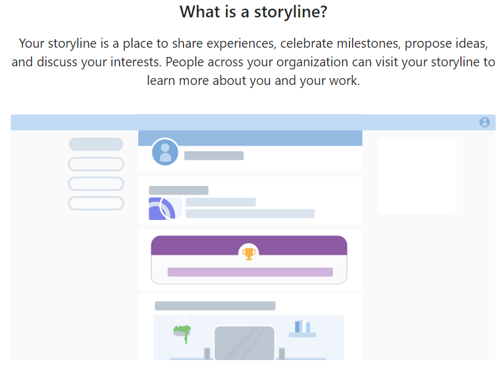Select the filled gray sidebar pill
The width and height of the screenshot is (500, 383).
tap(96, 144)
